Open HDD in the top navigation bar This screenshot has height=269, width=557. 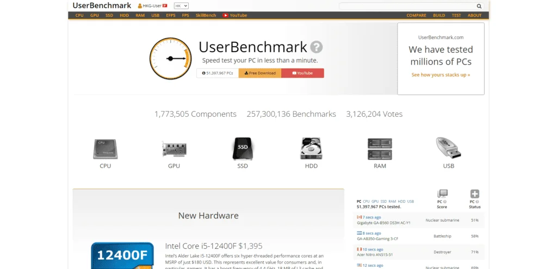coord(125,15)
